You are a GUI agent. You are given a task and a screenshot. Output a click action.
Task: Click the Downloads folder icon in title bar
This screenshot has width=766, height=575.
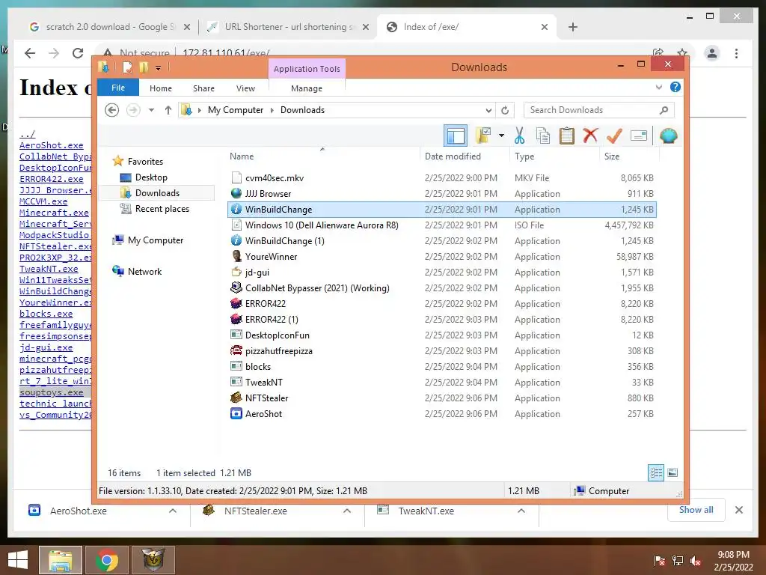103,67
